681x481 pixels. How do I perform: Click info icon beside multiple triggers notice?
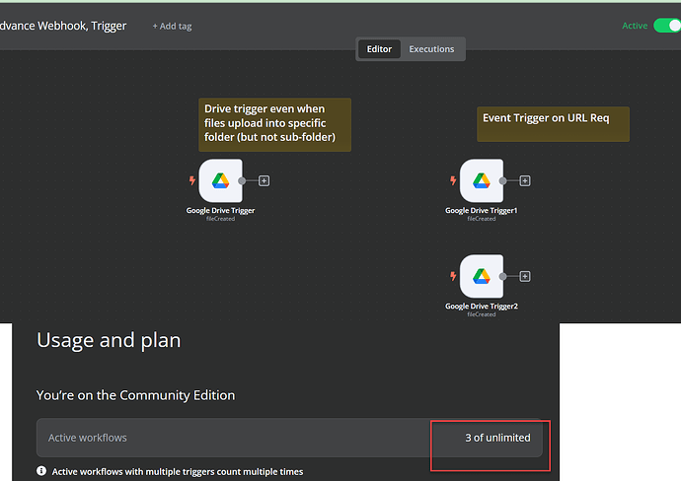click(41, 471)
